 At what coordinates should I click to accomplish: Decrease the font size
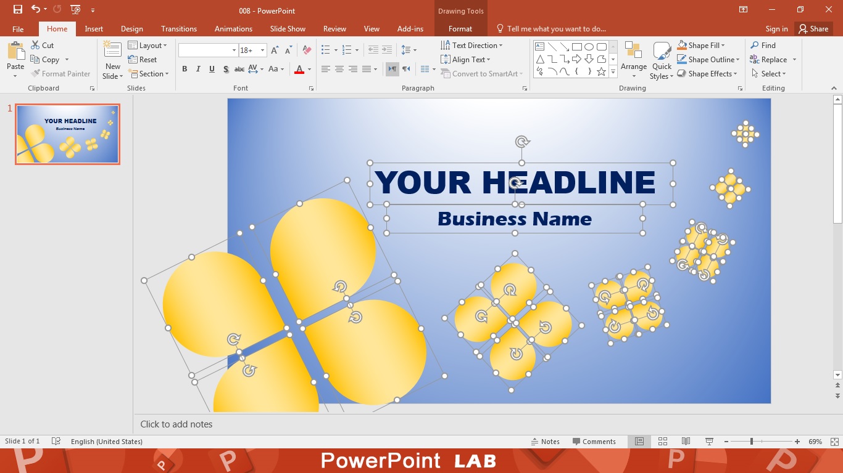click(x=288, y=51)
